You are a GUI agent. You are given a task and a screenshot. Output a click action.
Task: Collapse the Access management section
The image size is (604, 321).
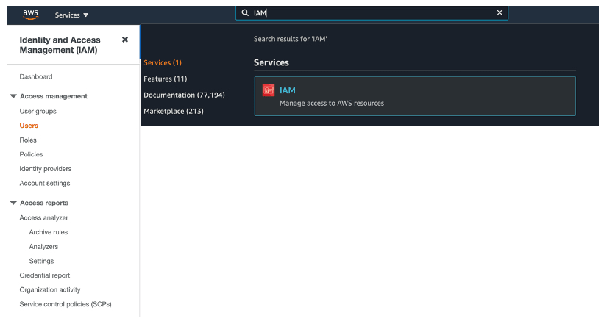[x=13, y=96]
